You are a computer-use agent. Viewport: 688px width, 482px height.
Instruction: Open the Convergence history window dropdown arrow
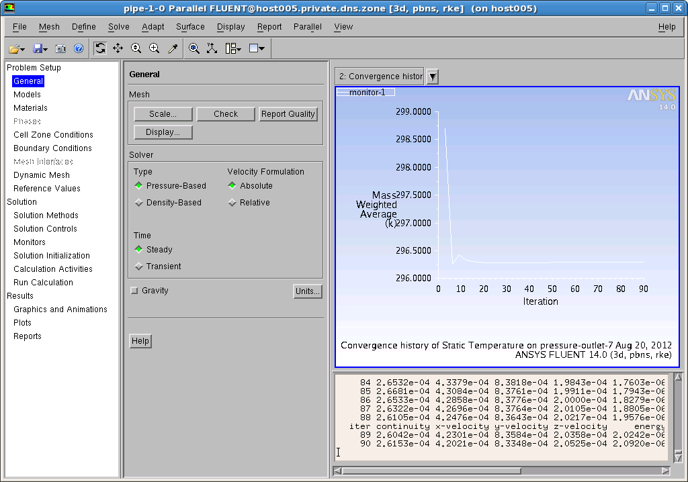pyautogui.click(x=433, y=77)
